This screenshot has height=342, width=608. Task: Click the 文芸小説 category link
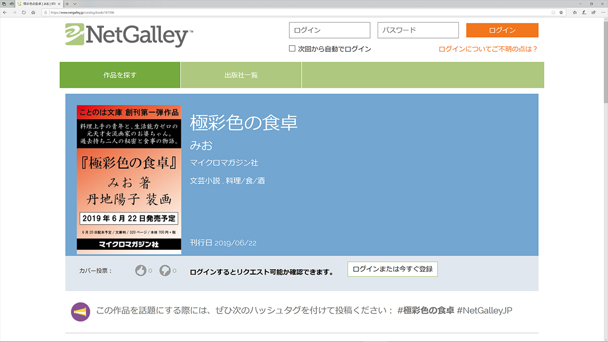coord(205,181)
